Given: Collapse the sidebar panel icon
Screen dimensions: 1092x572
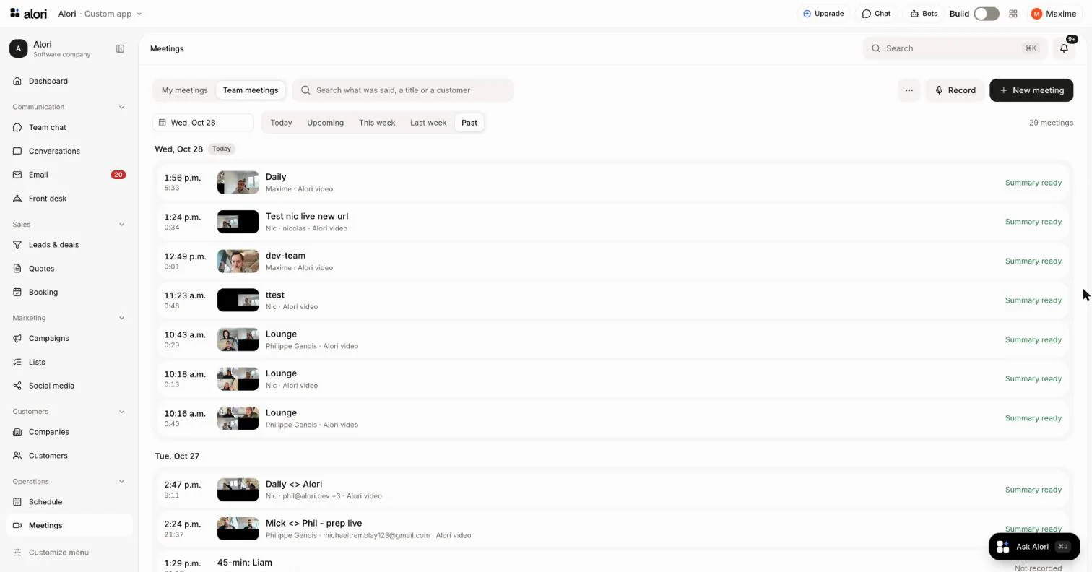Looking at the screenshot, I should pyautogui.click(x=120, y=49).
